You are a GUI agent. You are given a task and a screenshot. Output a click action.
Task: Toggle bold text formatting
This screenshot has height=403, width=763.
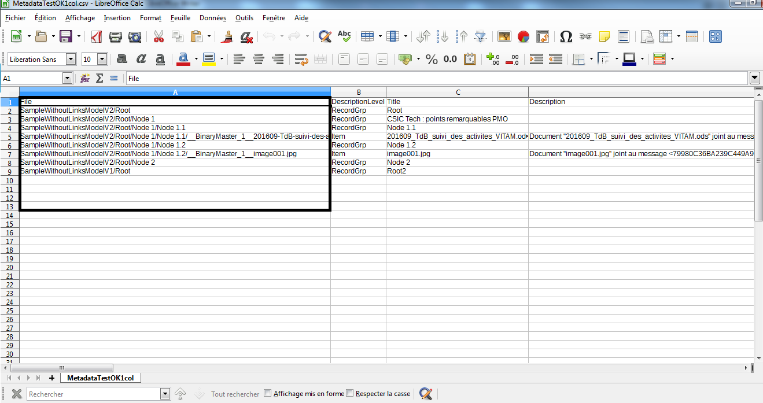pos(121,59)
